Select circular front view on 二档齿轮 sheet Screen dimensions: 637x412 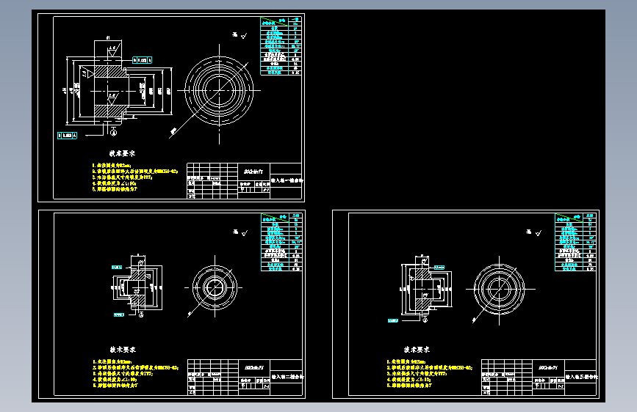(x=215, y=287)
